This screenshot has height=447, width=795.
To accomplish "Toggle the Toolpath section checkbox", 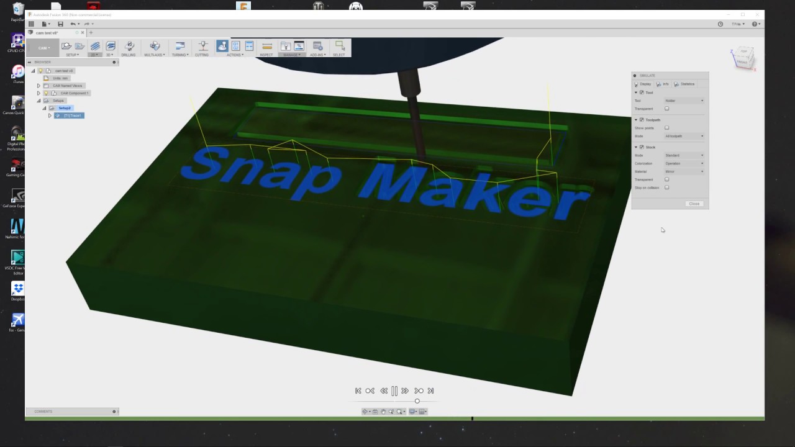I will [x=642, y=120].
